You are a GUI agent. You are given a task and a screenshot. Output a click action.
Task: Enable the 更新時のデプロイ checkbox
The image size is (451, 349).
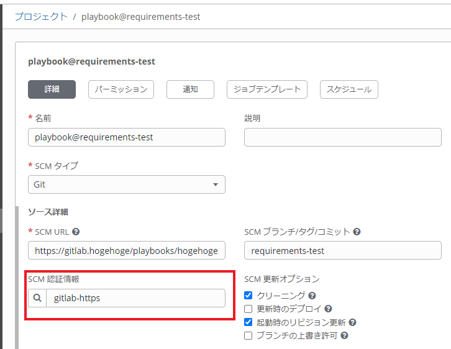point(248,309)
